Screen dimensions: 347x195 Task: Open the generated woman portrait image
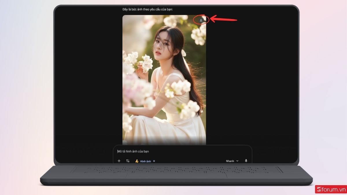point(164,80)
